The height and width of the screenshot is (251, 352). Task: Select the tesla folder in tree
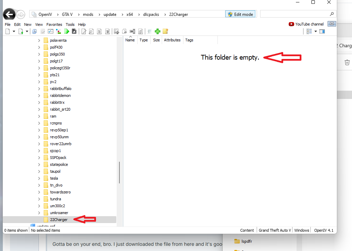point(54,178)
